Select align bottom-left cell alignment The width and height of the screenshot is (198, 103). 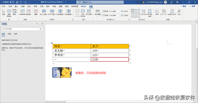coord(132,16)
